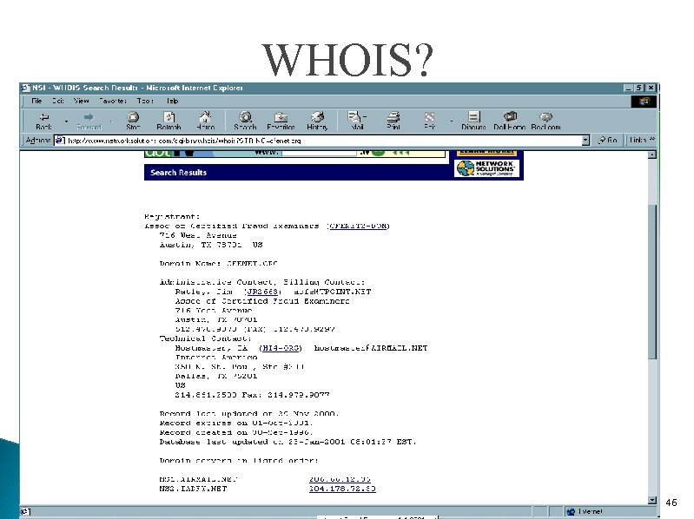Expand the Back button history dropdown arrow
694x519 pixels.
click(66, 122)
